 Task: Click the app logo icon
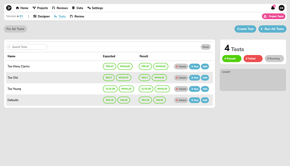pos(9,8)
